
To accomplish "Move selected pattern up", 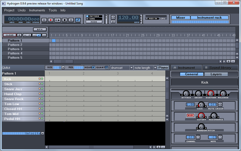I will [29, 35].
